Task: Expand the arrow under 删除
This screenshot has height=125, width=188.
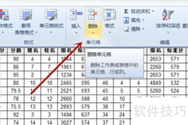Action: pyautogui.click(x=93, y=33)
